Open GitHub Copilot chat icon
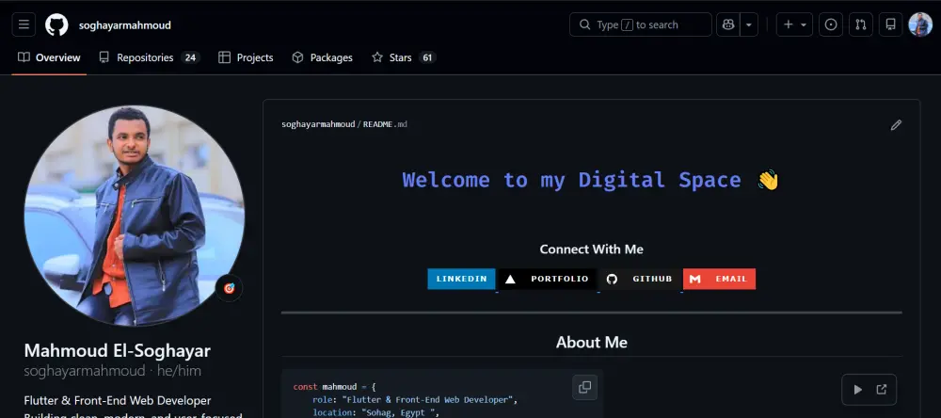941x418 pixels. [728, 24]
